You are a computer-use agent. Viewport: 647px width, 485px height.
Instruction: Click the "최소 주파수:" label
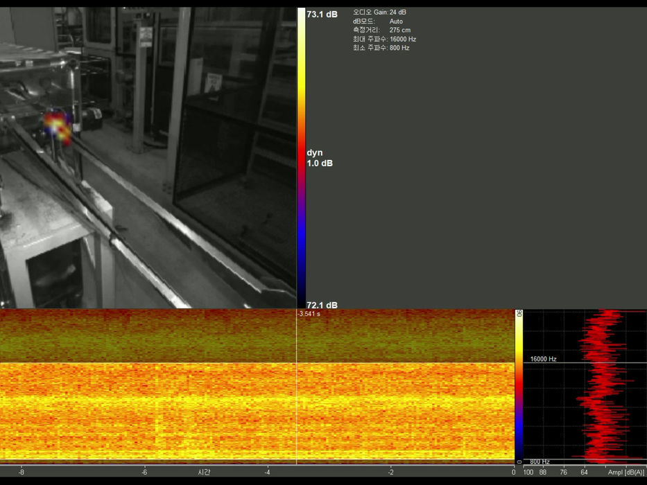pyautogui.click(x=370, y=48)
